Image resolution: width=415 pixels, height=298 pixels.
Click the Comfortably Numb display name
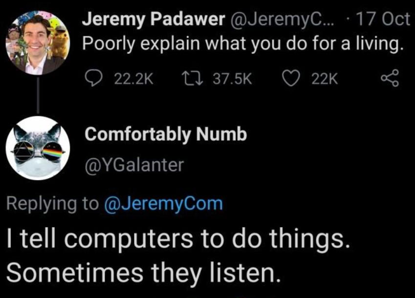(x=166, y=135)
